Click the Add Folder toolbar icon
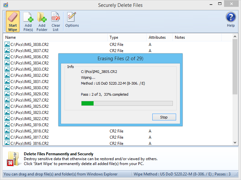This screenshot has width=241, height=180. 42,21
